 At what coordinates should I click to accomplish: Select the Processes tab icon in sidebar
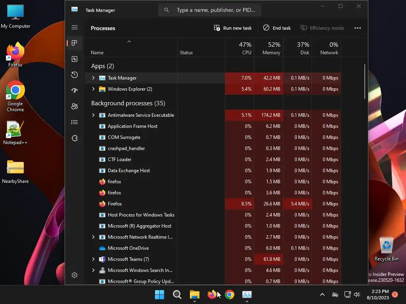point(75,43)
